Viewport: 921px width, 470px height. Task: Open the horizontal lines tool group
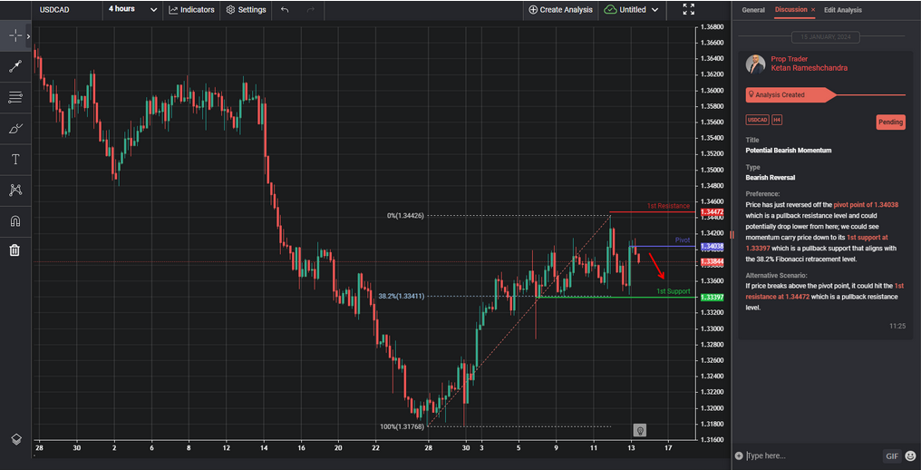pyautogui.click(x=15, y=98)
